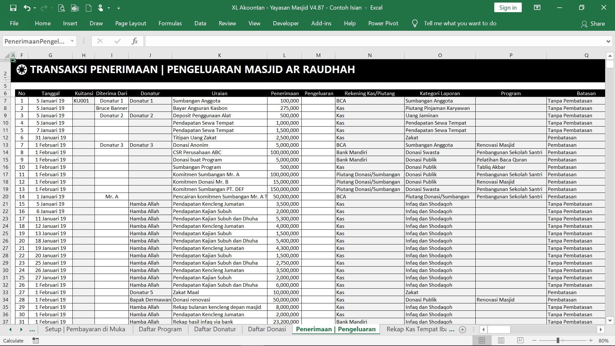Image resolution: width=615 pixels, height=346 pixels.
Task: Open the undo history dropdown arrow
Action: click(35, 8)
